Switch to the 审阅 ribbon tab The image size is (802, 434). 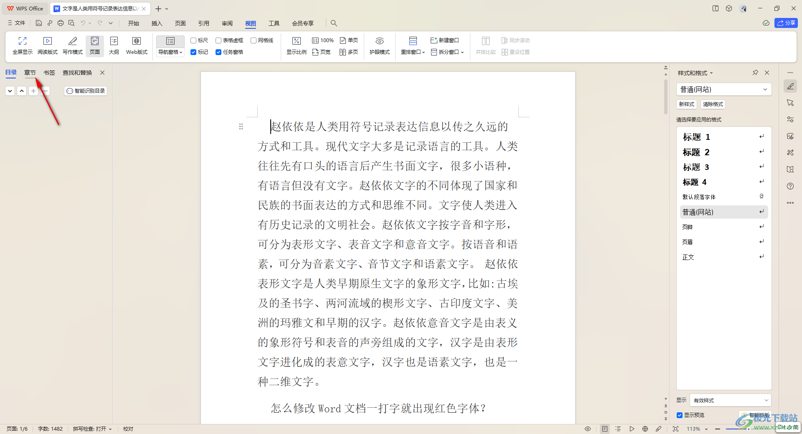point(227,23)
